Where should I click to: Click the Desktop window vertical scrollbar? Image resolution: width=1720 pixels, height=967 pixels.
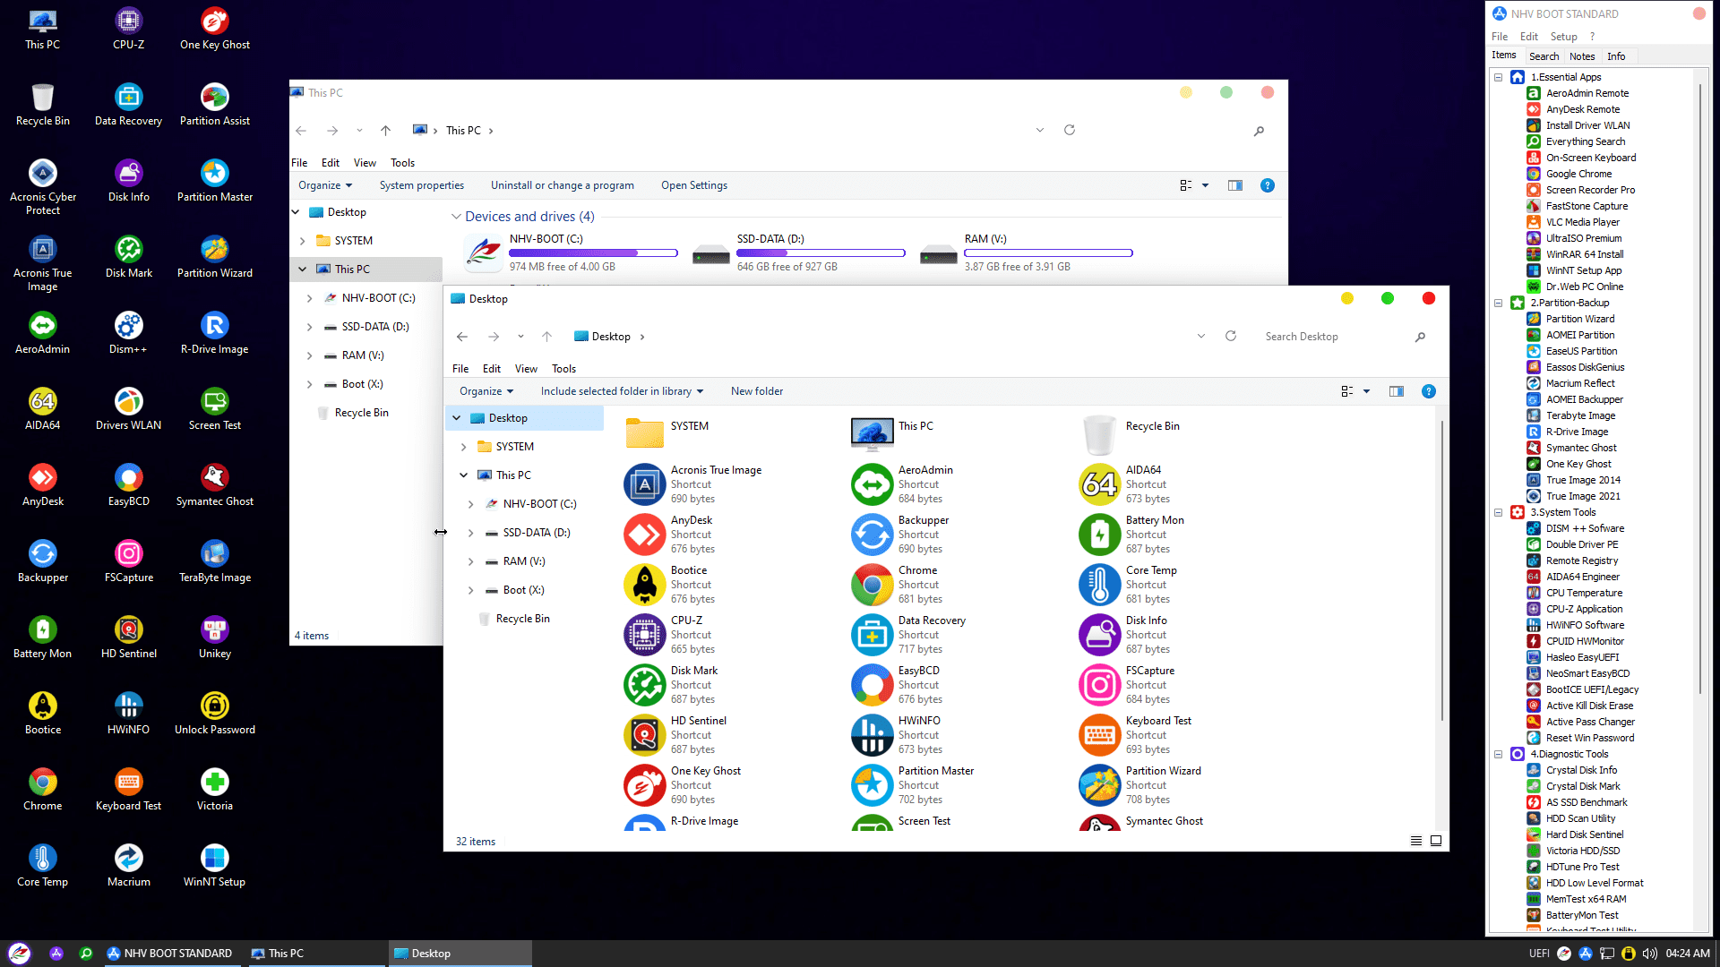click(x=1441, y=569)
